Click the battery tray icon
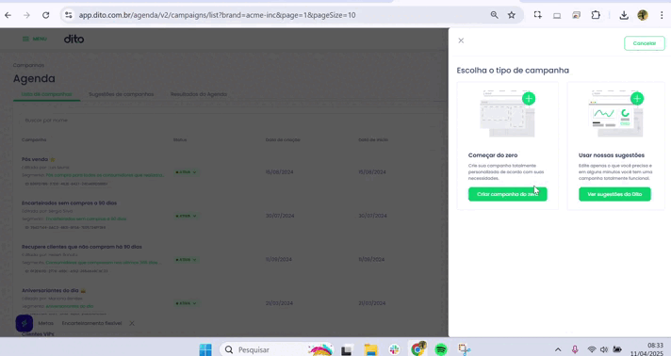 pyautogui.click(x=617, y=349)
